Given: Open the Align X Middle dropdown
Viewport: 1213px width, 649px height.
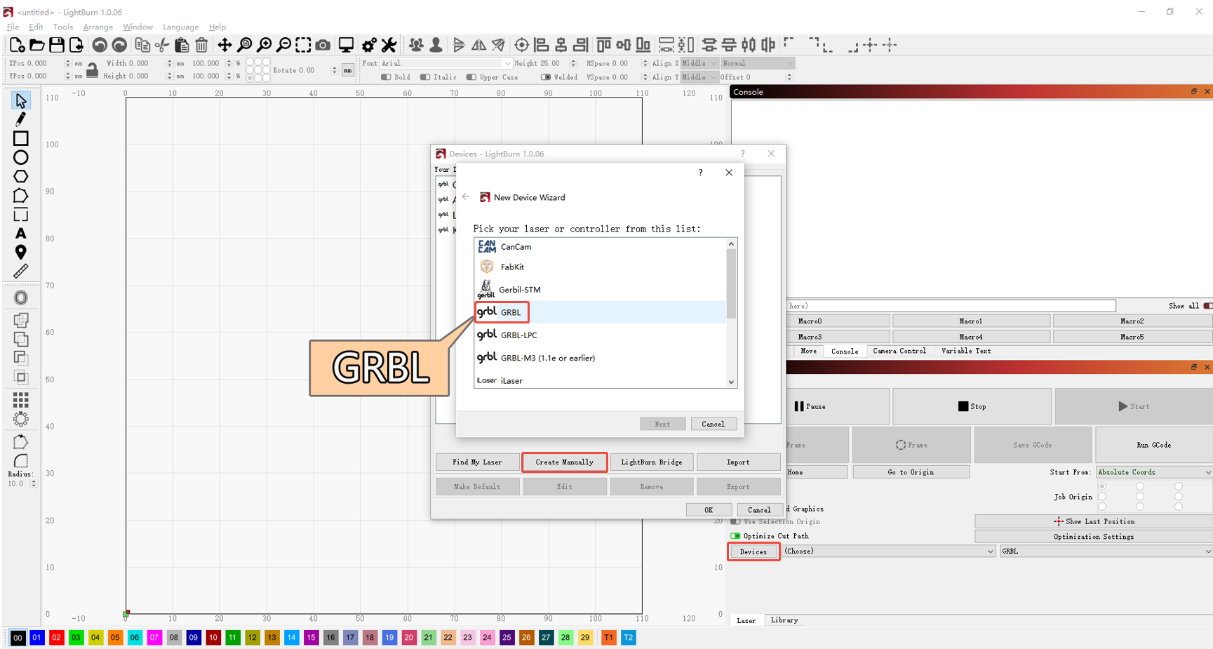Looking at the screenshot, I should [699, 63].
